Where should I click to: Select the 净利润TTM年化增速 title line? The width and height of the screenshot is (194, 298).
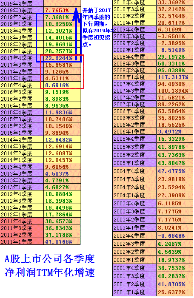tap(50, 272)
